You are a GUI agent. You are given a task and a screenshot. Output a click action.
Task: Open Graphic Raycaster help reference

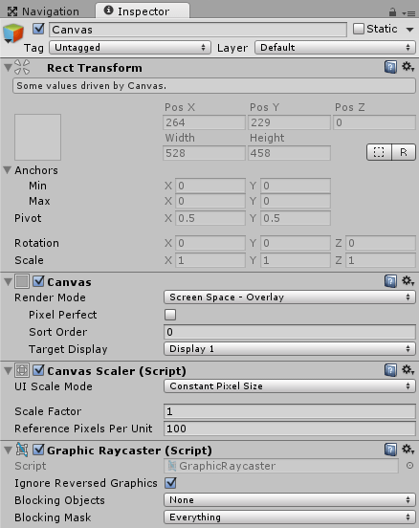(390, 450)
